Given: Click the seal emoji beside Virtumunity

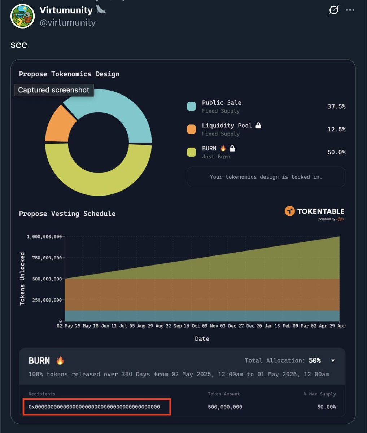Looking at the screenshot, I should [x=101, y=10].
